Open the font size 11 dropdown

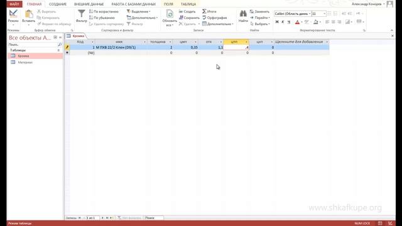coord(324,14)
